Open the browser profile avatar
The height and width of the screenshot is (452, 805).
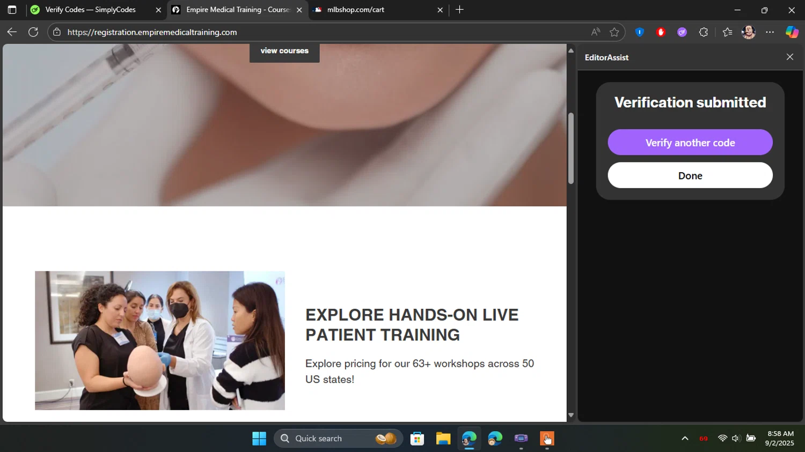click(749, 32)
